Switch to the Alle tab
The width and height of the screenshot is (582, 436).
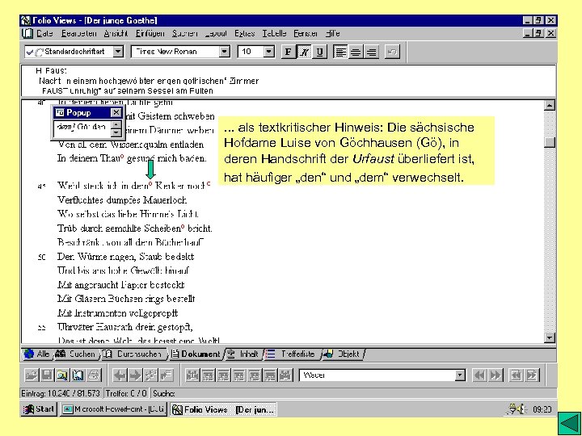tap(37, 354)
